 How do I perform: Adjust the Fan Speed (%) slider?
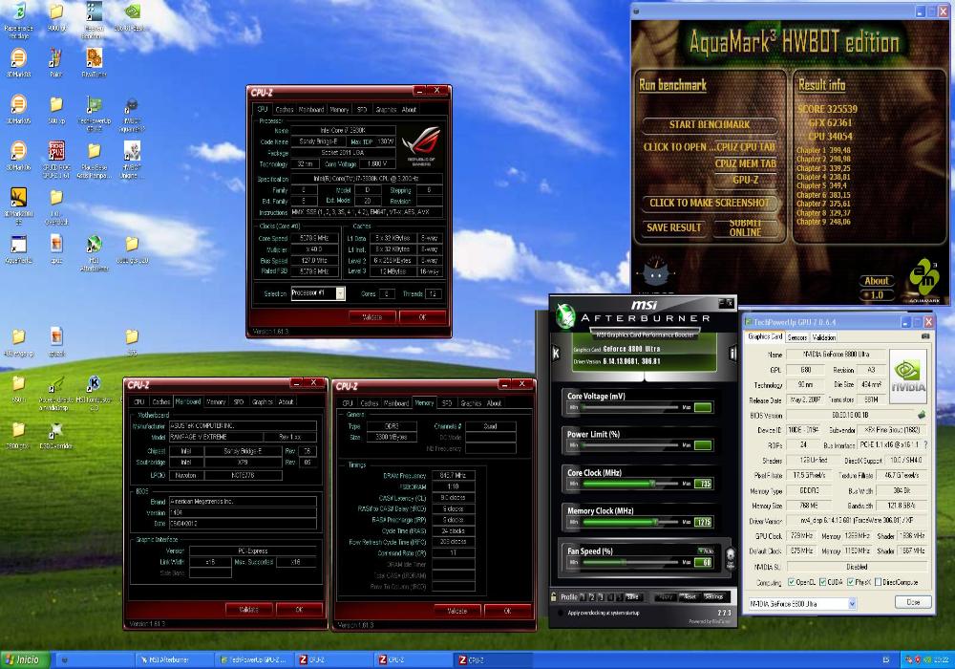tap(630, 562)
